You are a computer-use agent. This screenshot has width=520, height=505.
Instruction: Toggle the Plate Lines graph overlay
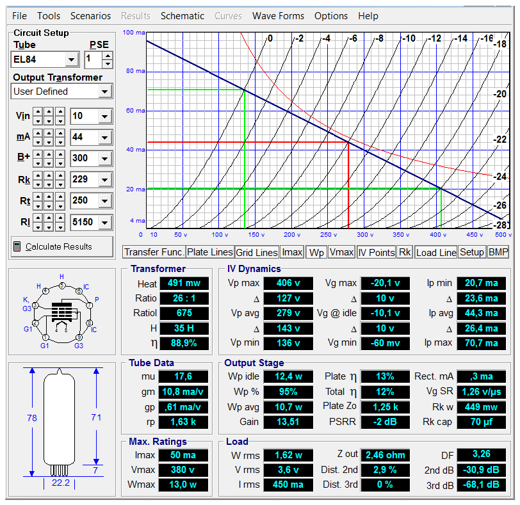point(210,252)
